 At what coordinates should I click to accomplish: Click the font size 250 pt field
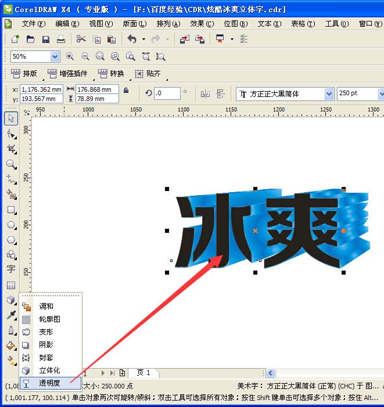[358, 93]
